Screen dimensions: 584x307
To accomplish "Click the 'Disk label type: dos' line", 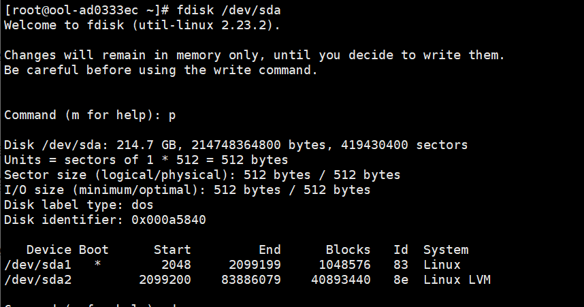I will (79, 205).
